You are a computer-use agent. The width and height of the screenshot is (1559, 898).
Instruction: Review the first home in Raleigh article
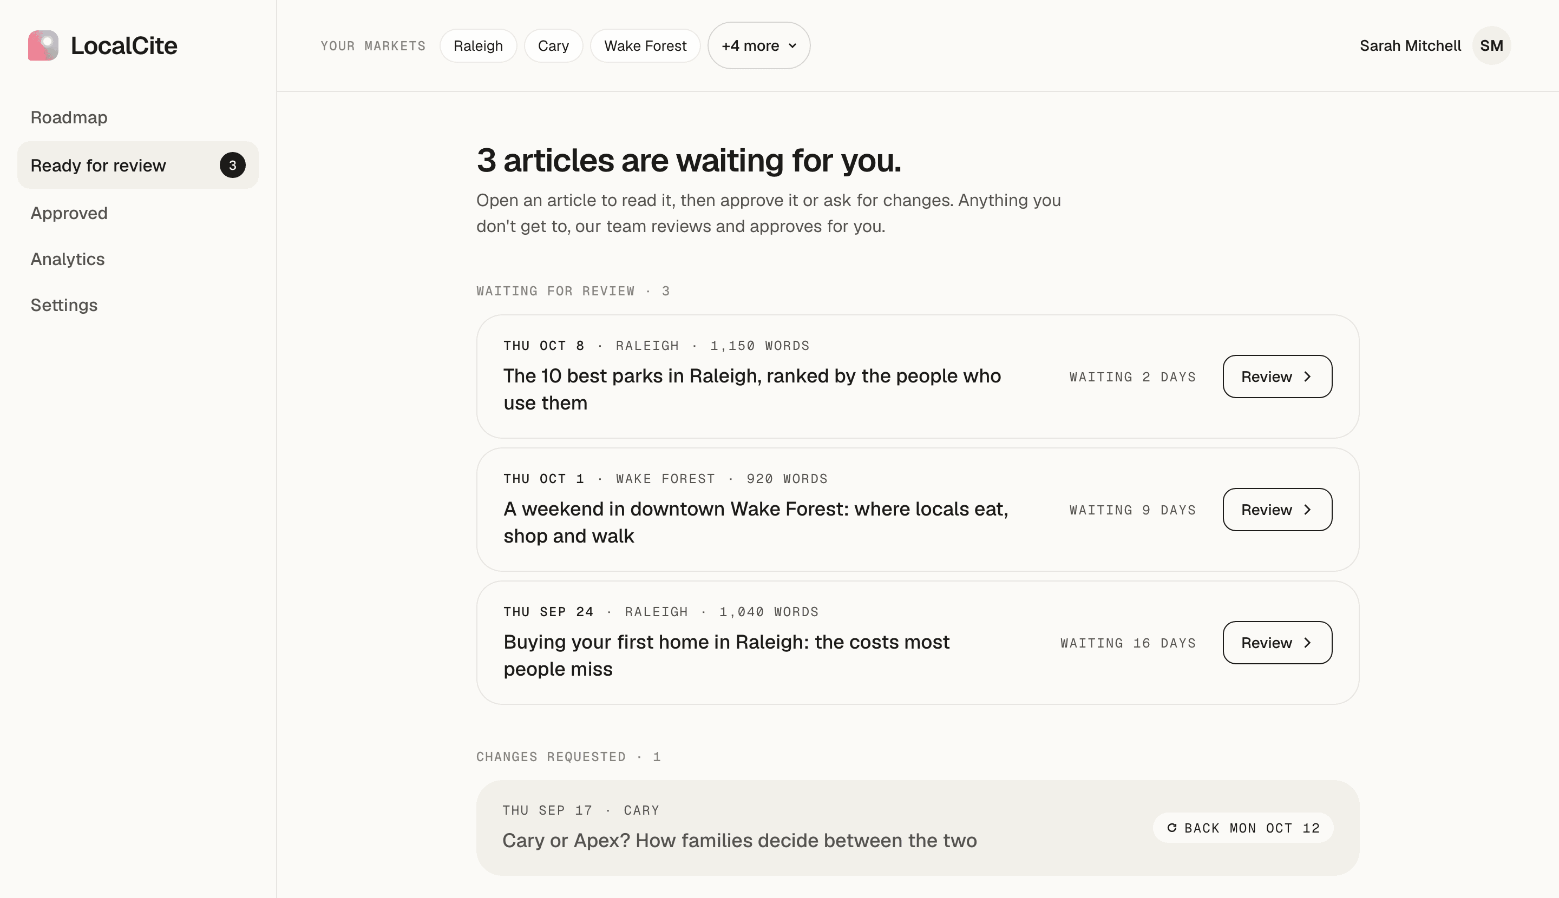pyautogui.click(x=1277, y=643)
